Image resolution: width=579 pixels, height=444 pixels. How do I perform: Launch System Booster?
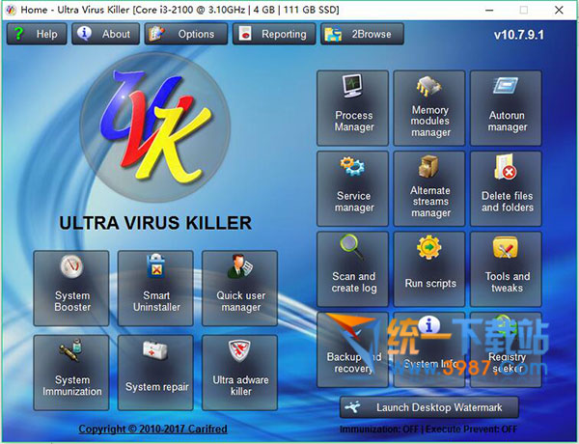tap(71, 289)
